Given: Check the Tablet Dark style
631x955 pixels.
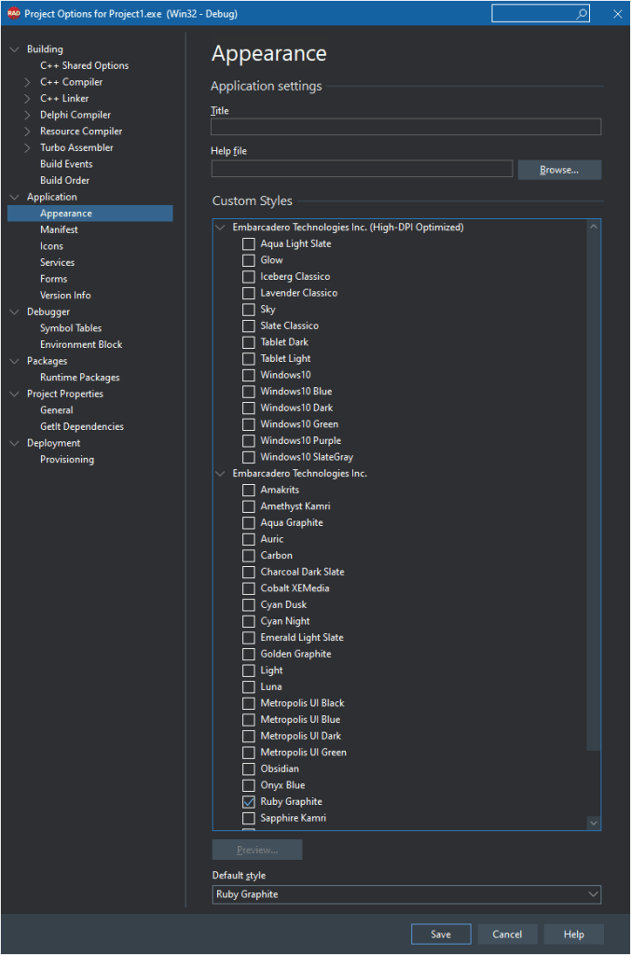Looking at the screenshot, I should pos(248,342).
